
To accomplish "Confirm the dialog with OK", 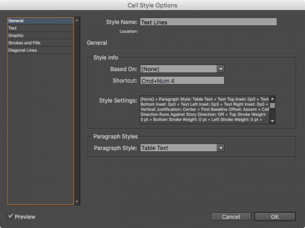I will coord(274,217).
